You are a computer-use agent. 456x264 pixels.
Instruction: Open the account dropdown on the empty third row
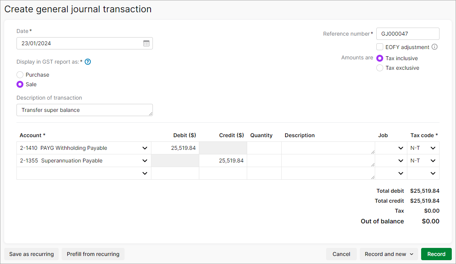coord(145,173)
